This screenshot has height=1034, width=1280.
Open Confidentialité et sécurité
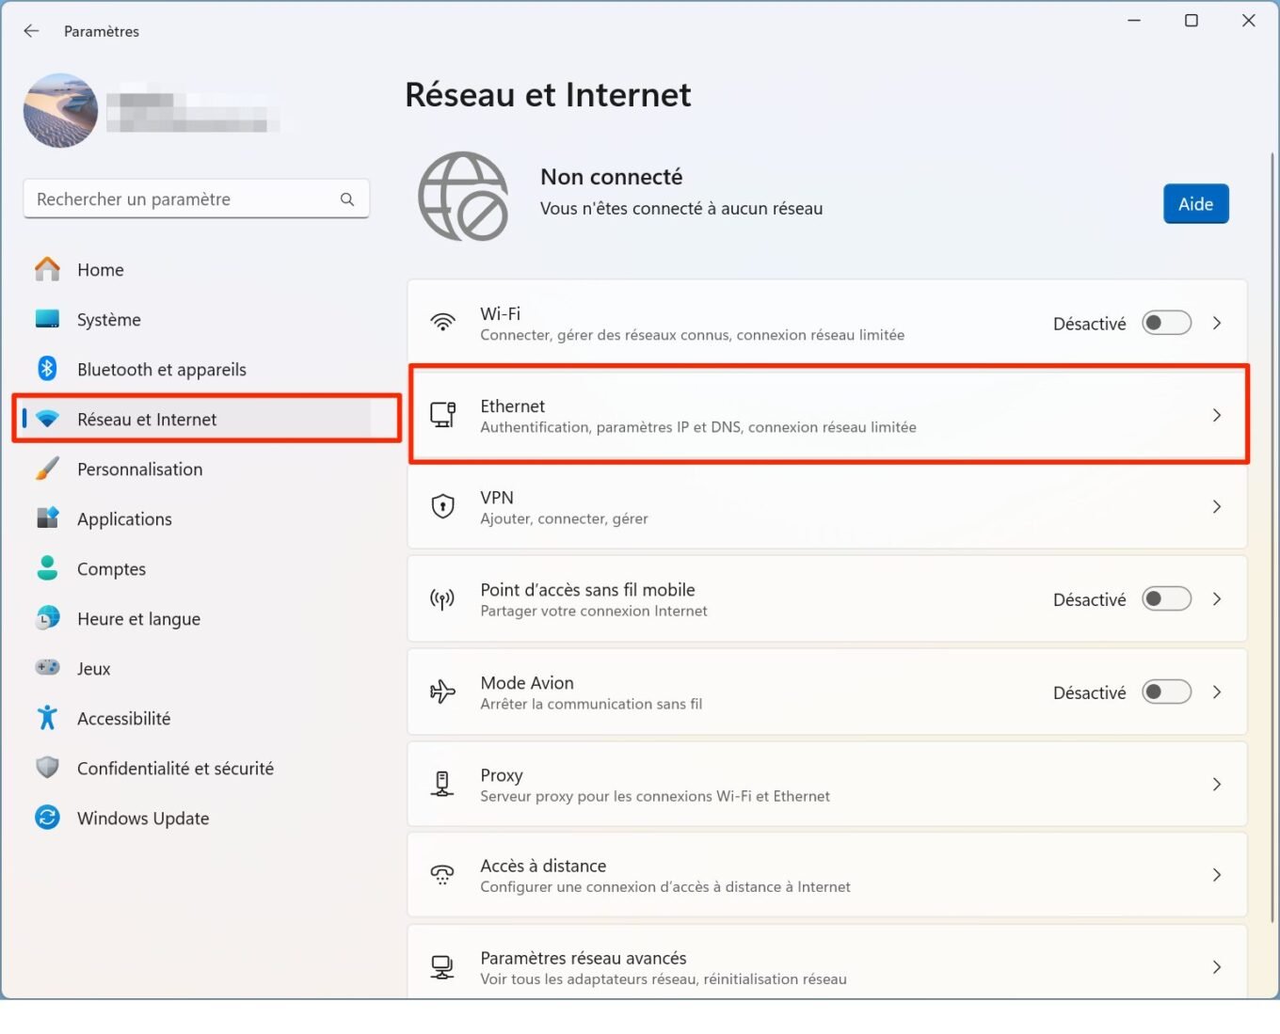196,769
